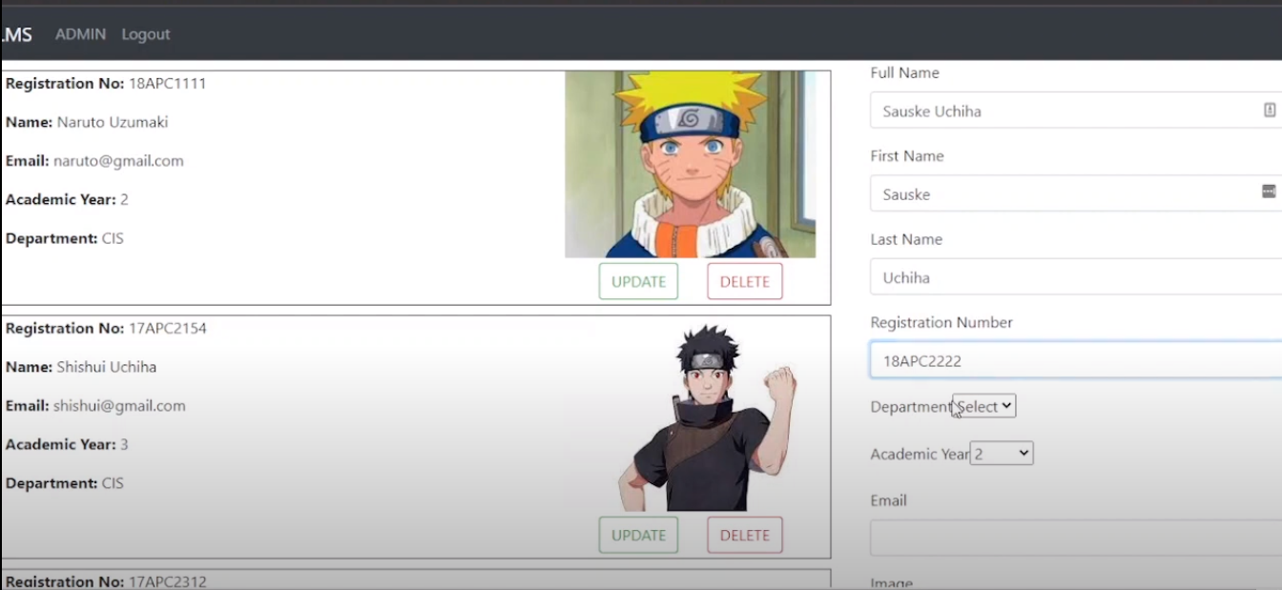The image size is (1282, 590).
Task: Click the empty Email input field
Action: click(x=1076, y=538)
